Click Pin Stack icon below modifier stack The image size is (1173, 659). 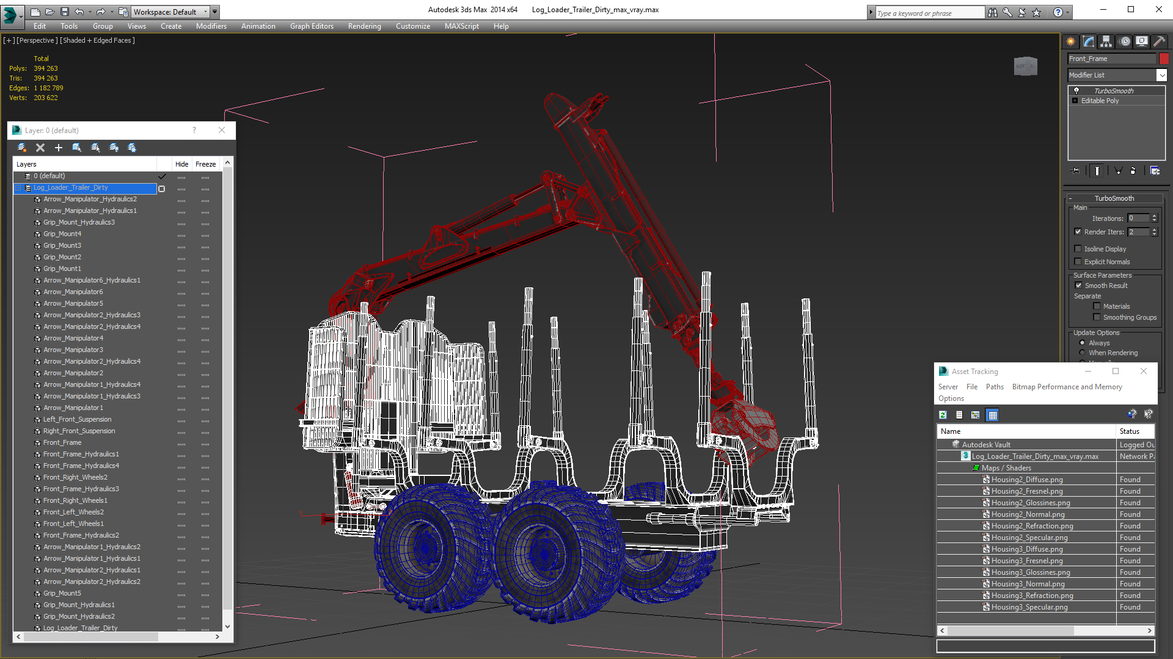pyautogui.click(x=1076, y=171)
